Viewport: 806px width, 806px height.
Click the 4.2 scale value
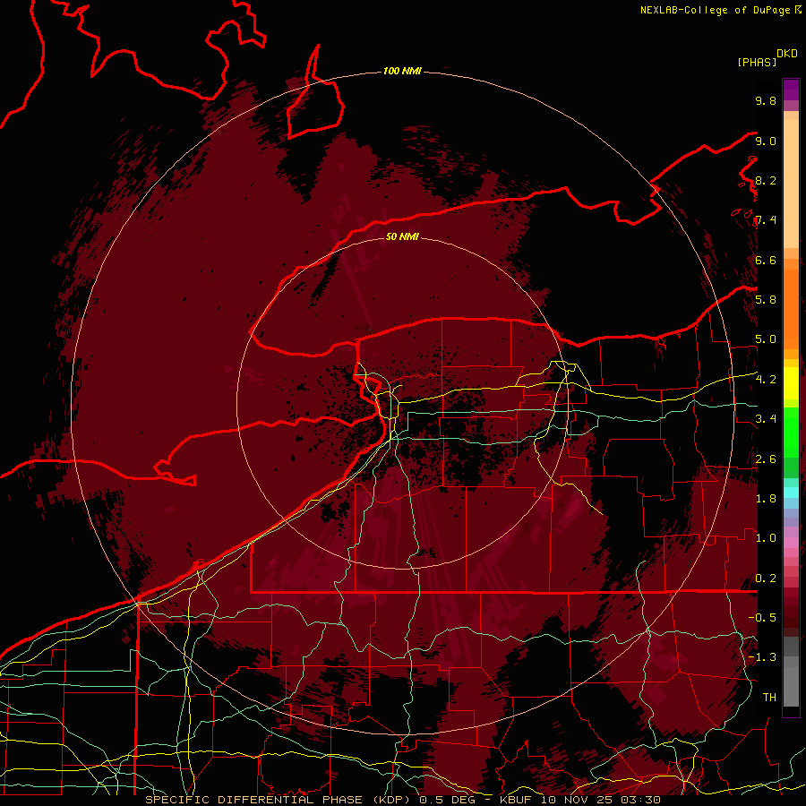766,380
